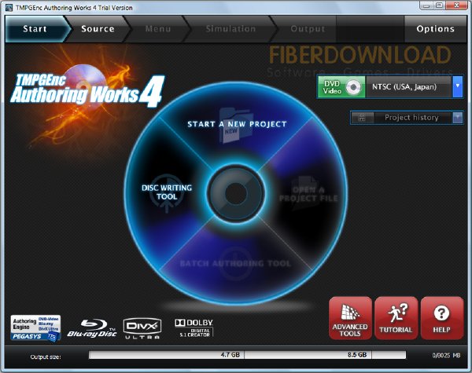Open the NTSC (USA, Japan) dropdown
472x373 pixels.
409,87
